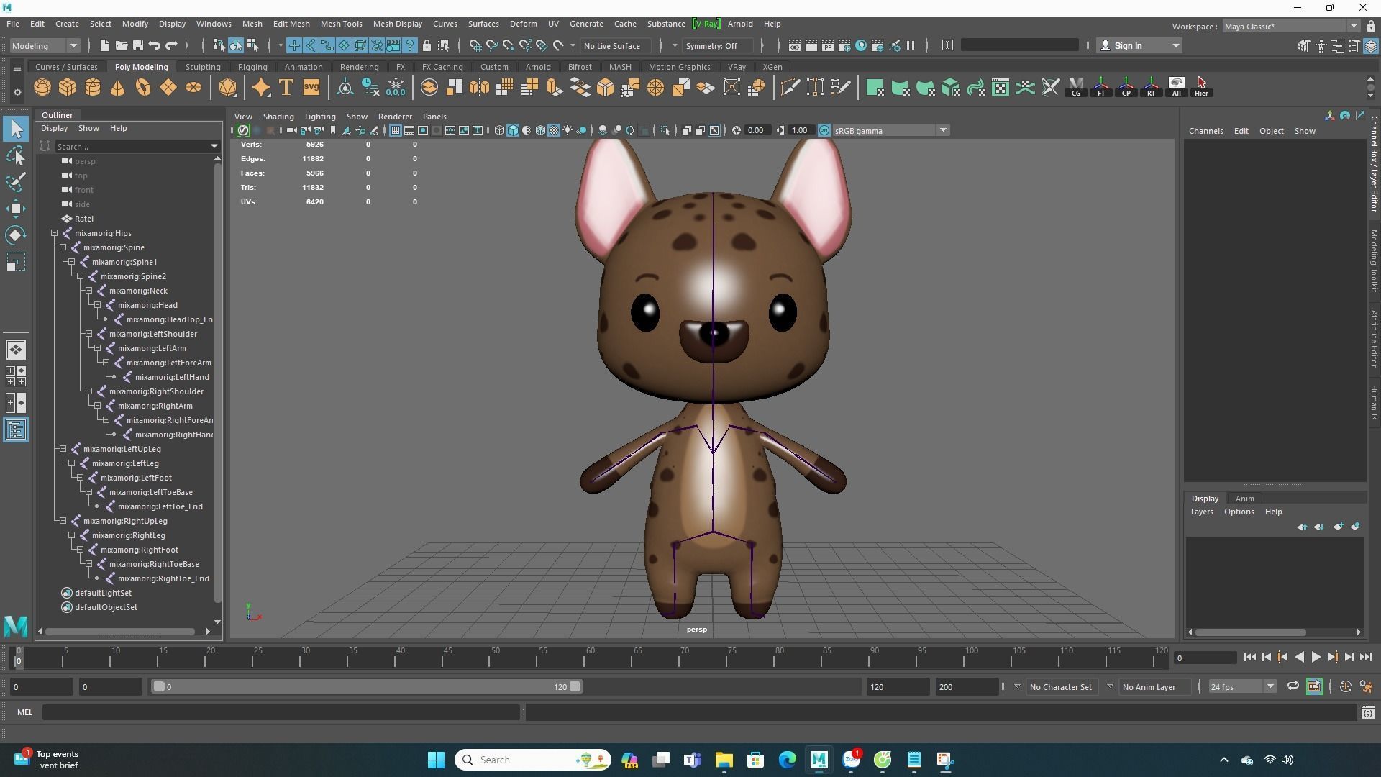Image resolution: width=1381 pixels, height=777 pixels.
Task: Toggle playback loop mode
Action: 1293,686
